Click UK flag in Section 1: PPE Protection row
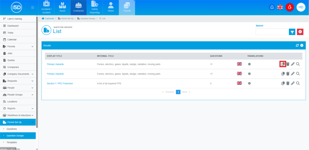The width and height of the screenshot is (309, 150). tap(239, 83)
